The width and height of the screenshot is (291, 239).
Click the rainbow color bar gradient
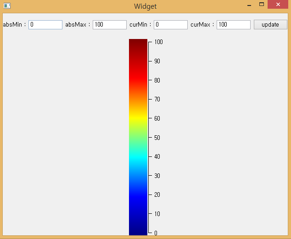pyautogui.click(x=138, y=137)
